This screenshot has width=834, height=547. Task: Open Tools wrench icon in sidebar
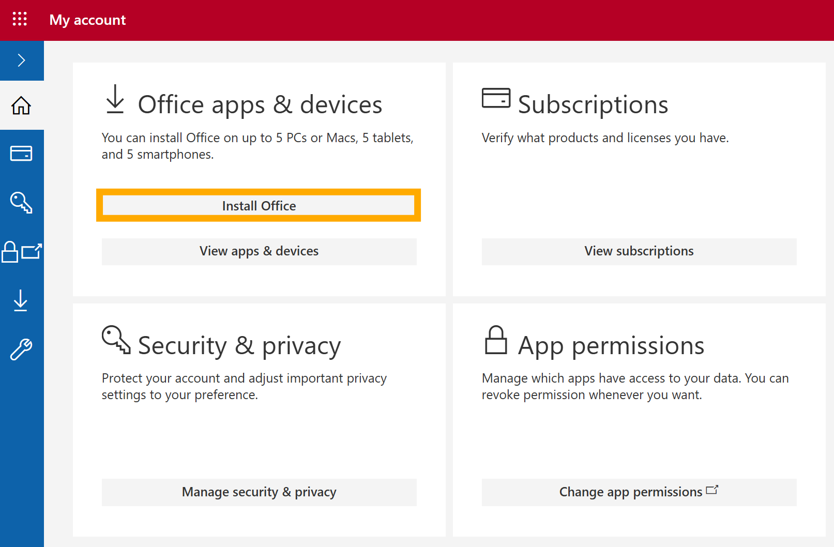pyautogui.click(x=22, y=350)
